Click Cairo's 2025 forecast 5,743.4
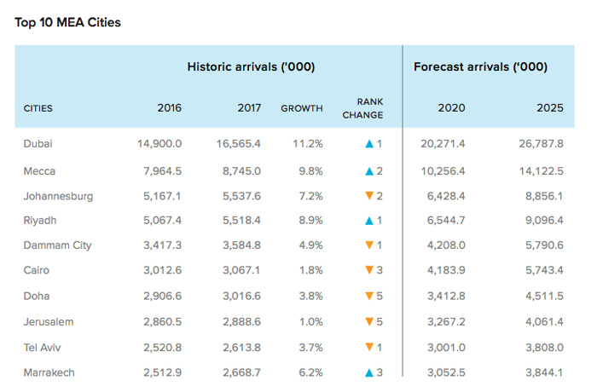The height and width of the screenshot is (392, 597). point(544,270)
